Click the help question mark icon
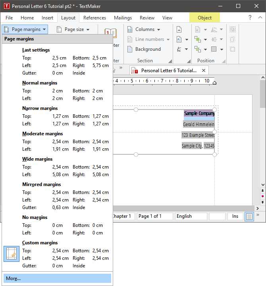 (250, 17)
